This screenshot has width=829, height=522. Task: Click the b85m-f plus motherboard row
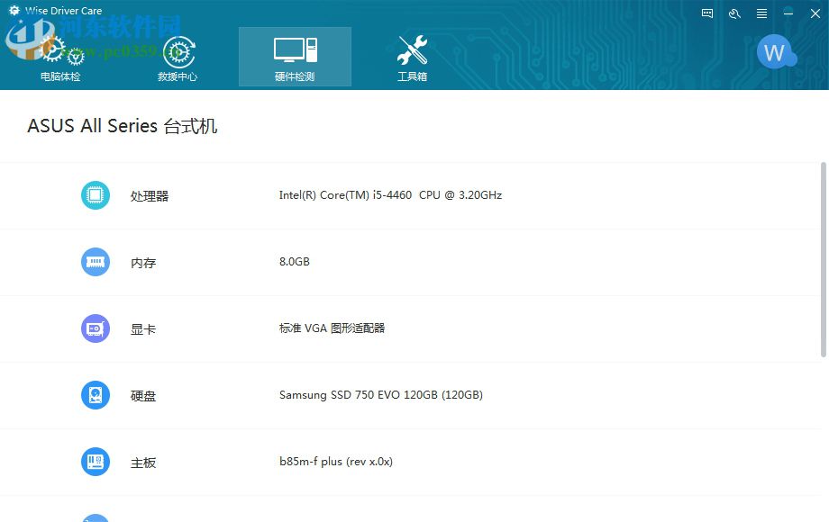pos(336,461)
